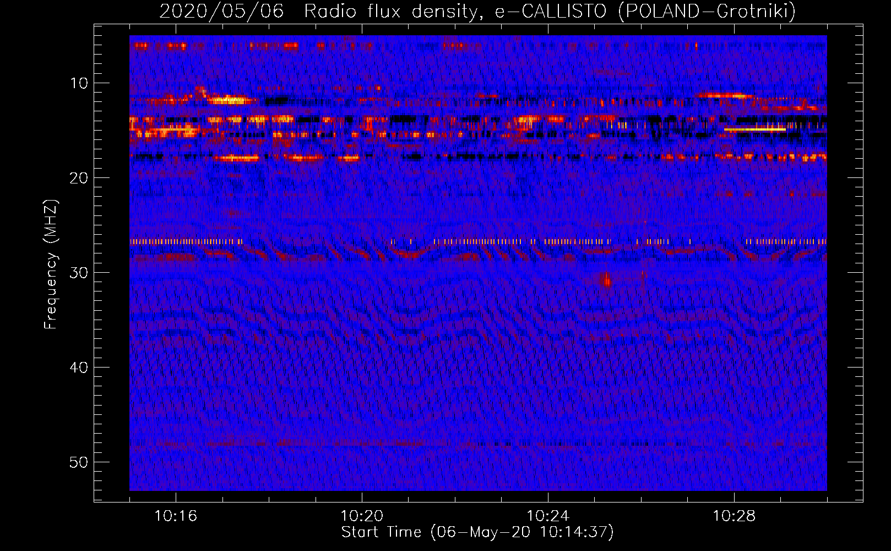Click the 10:28 time tick label
The width and height of the screenshot is (891, 551).
(x=734, y=516)
